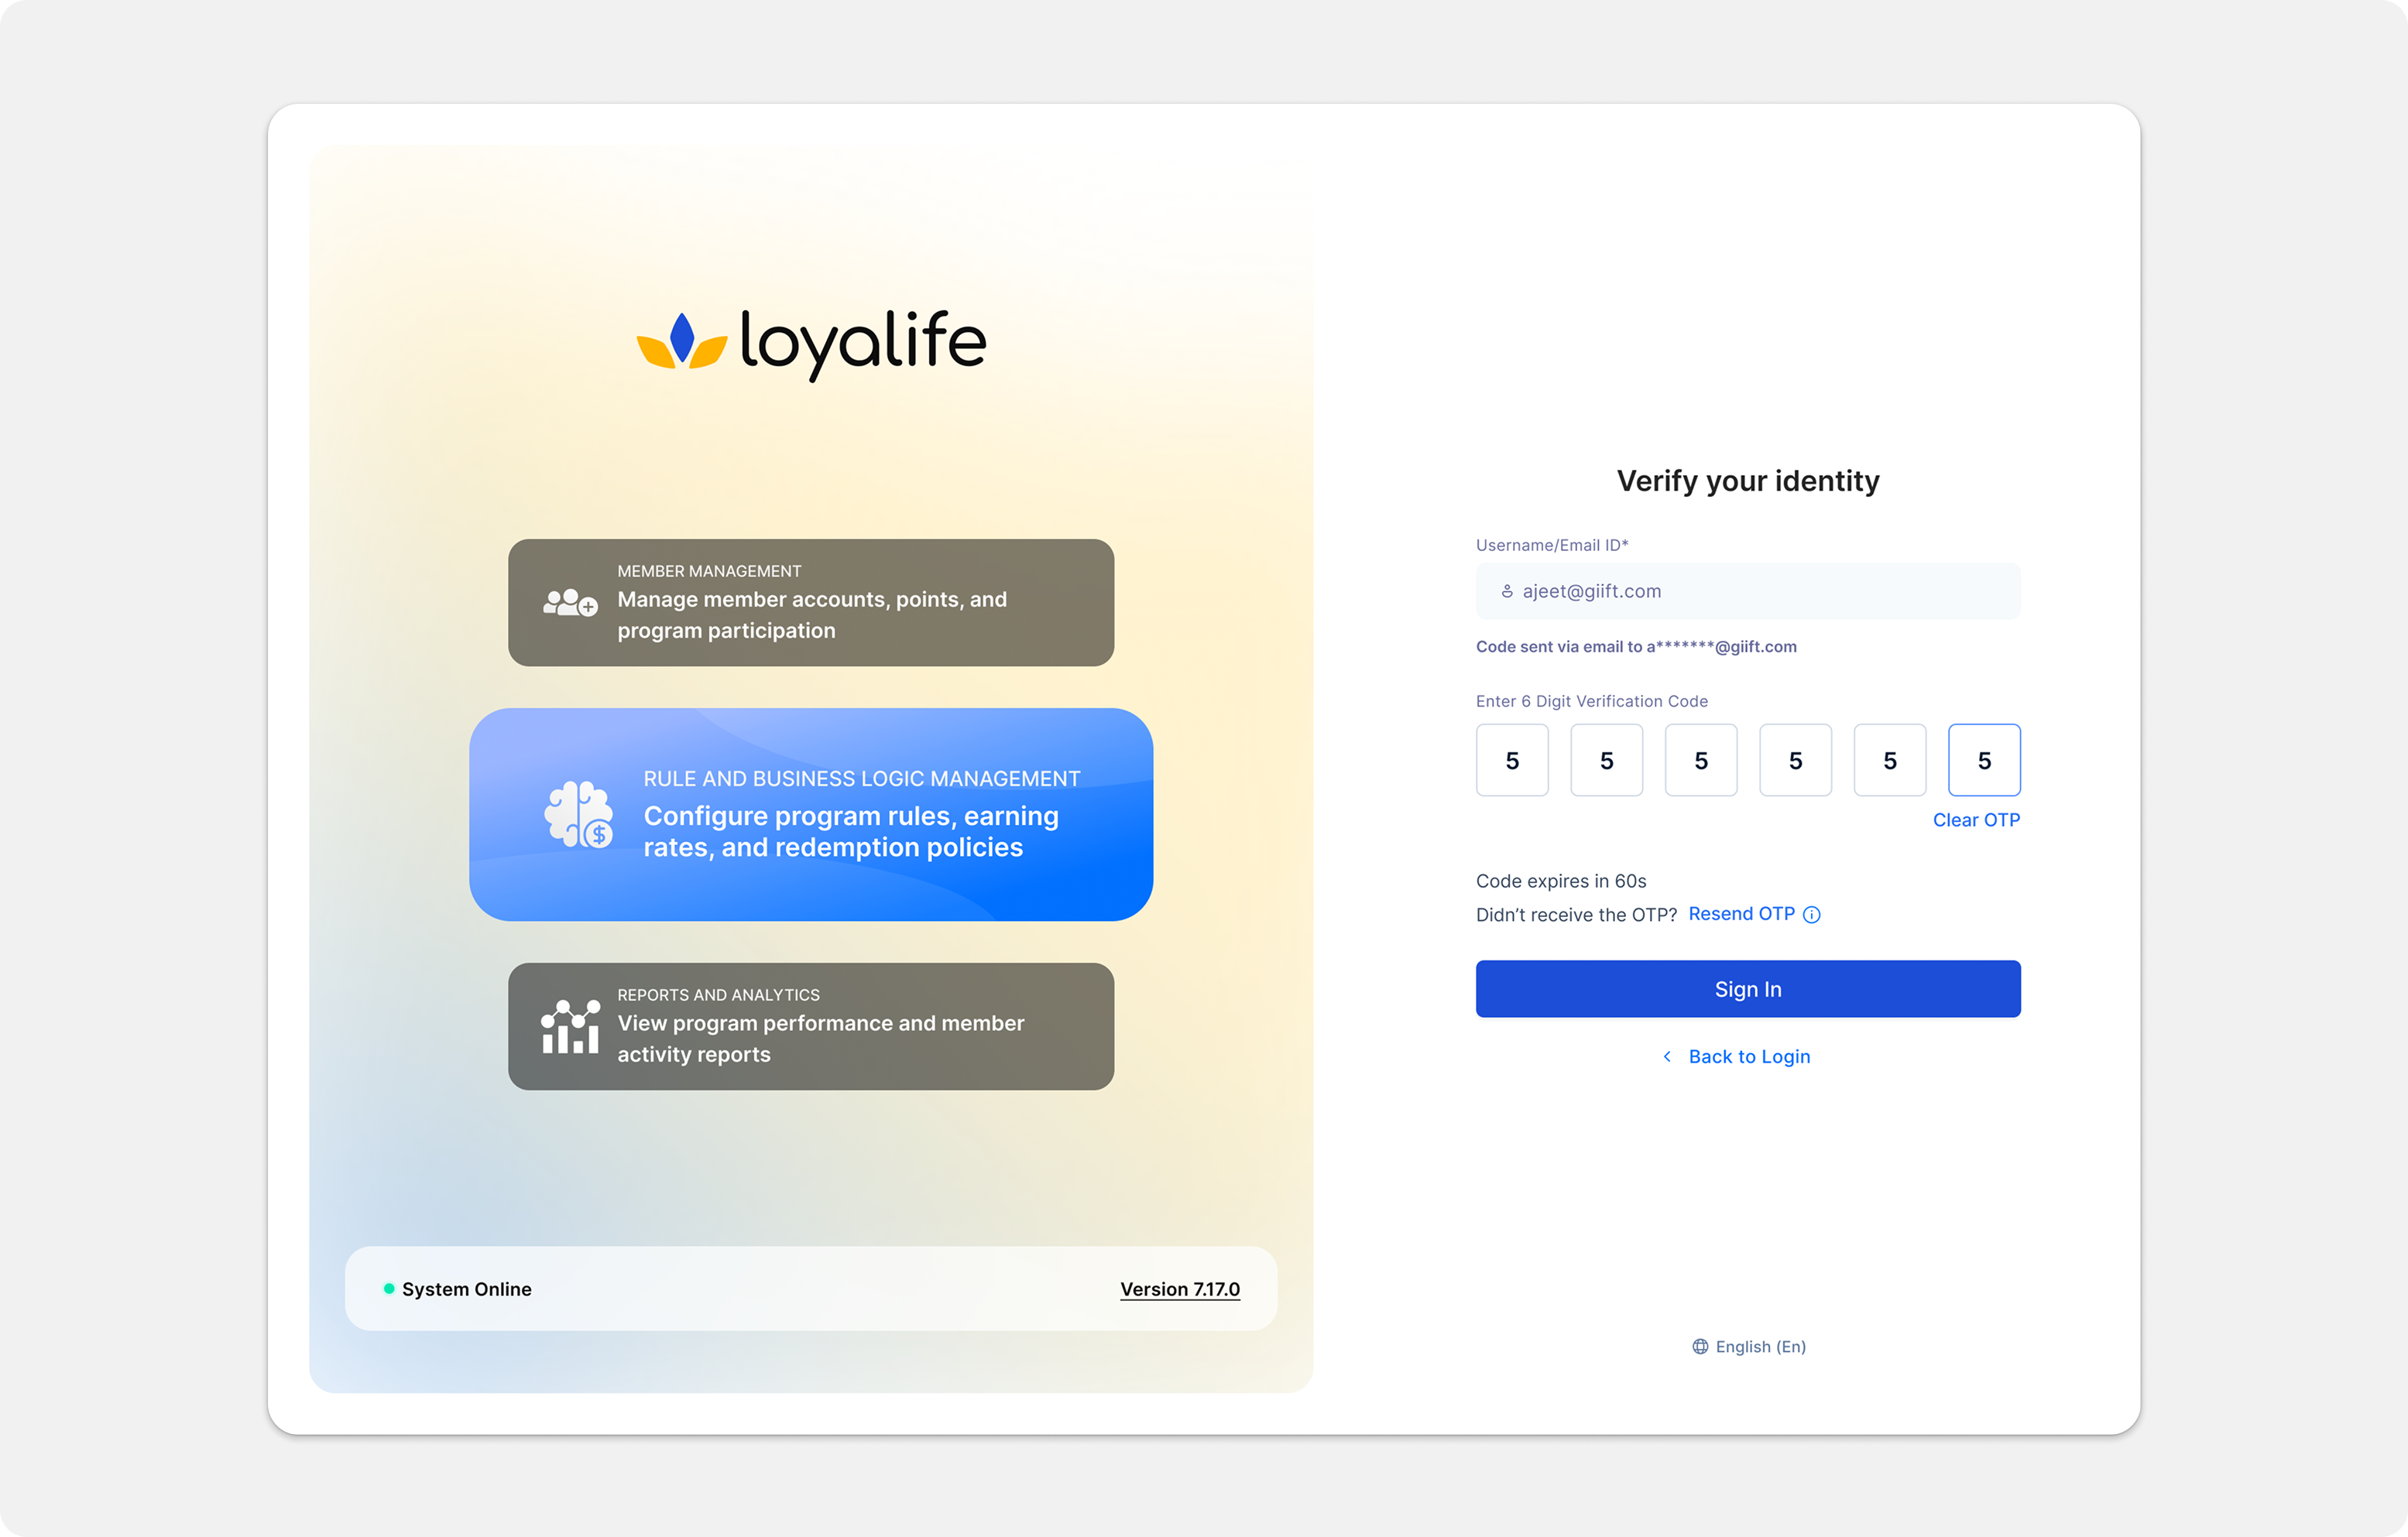This screenshot has width=2408, height=1537.
Task: Click the Resend OTP info icon
Action: (x=1811, y=915)
